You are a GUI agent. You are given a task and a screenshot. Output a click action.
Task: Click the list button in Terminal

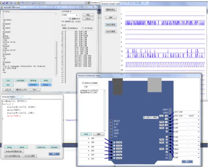(x=8, y=85)
